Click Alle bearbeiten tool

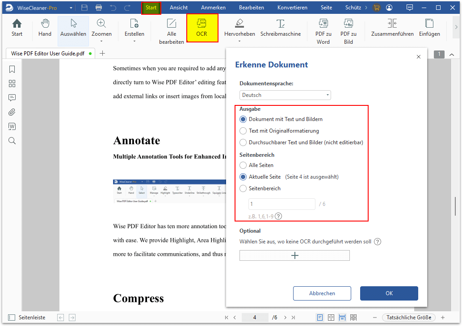point(172,31)
